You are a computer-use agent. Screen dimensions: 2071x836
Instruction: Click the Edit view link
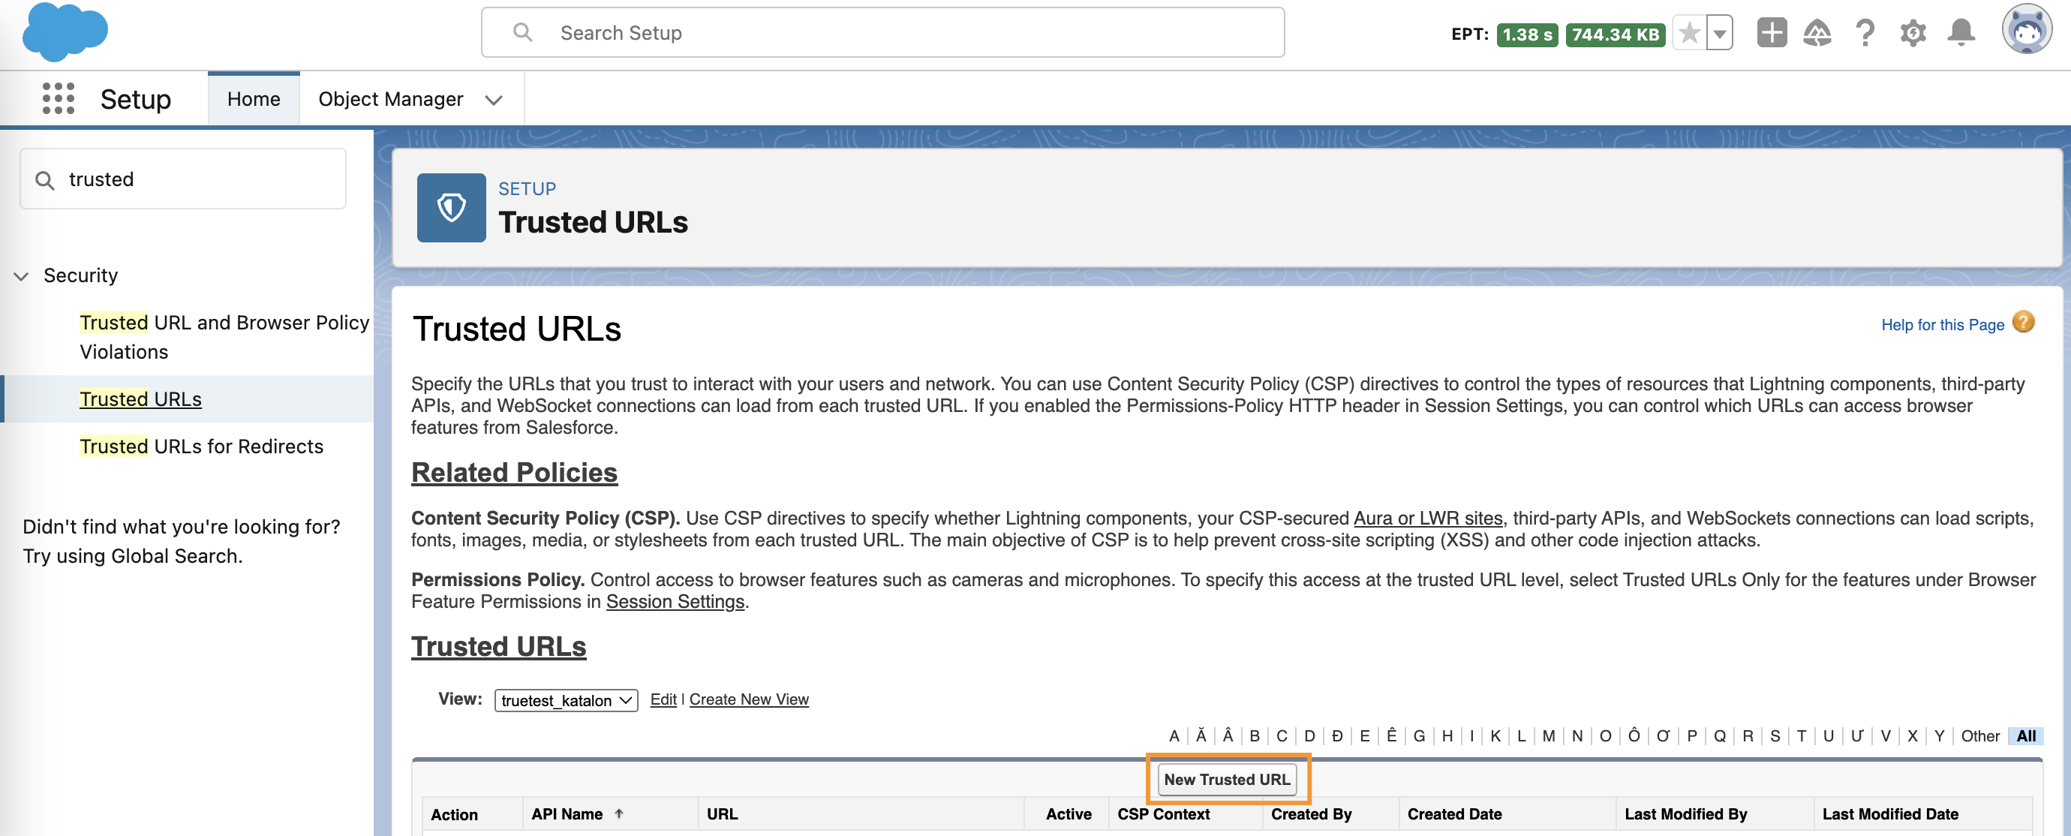[663, 699]
